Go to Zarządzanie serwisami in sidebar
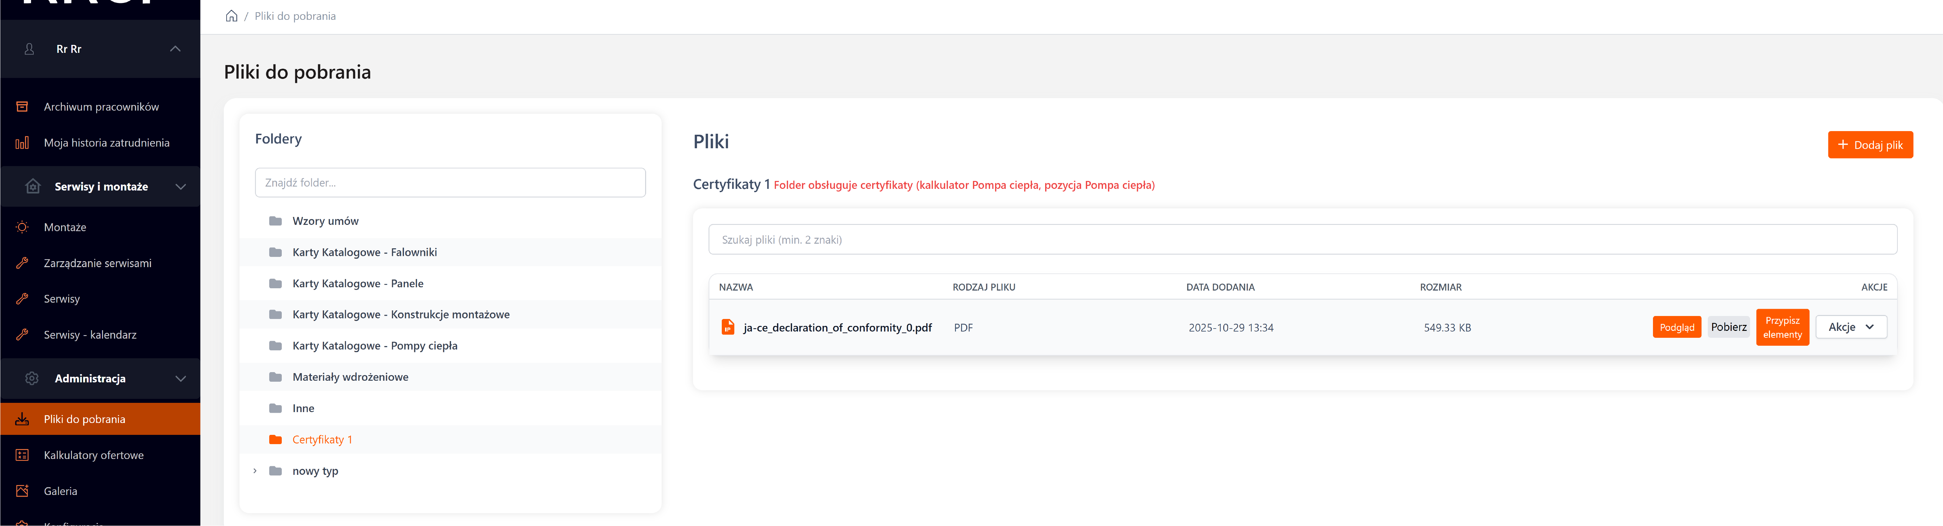 click(97, 263)
